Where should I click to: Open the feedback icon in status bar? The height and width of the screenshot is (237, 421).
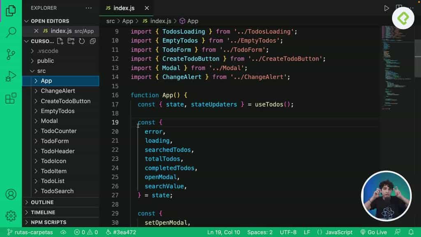[x=398, y=232]
